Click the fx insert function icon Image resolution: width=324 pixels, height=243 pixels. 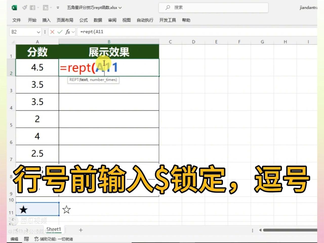pyautogui.click(x=68, y=32)
